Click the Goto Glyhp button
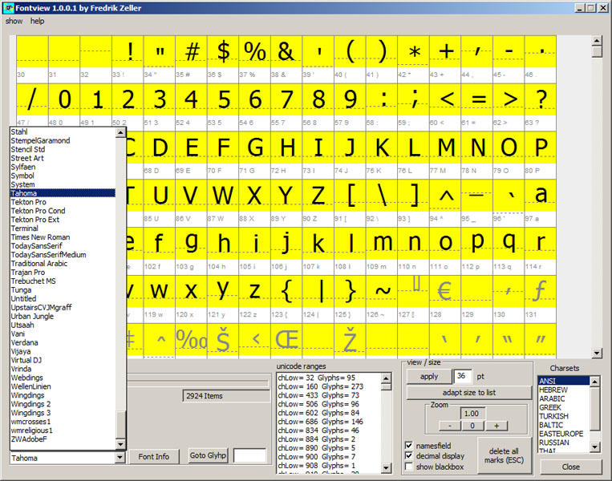This screenshot has width=612, height=481. click(x=208, y=455)
